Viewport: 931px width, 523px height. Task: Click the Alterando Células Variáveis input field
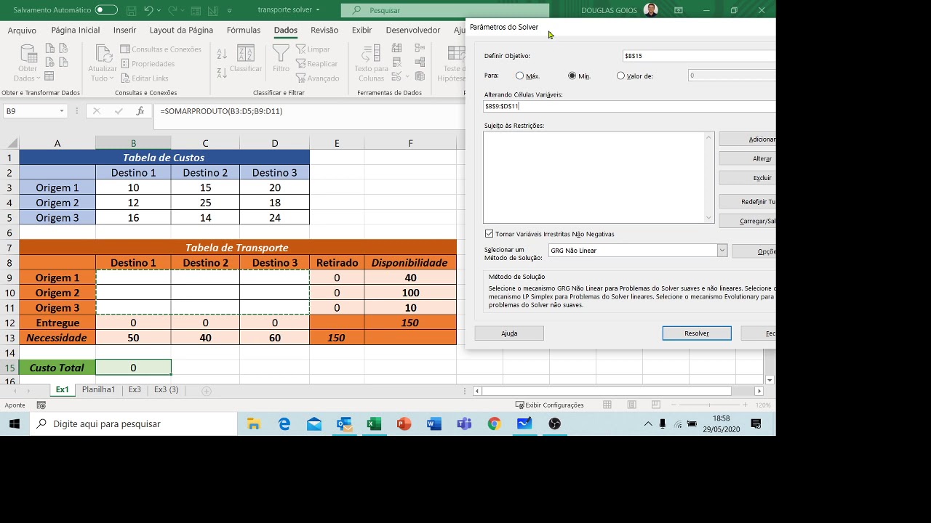(629, 106)
